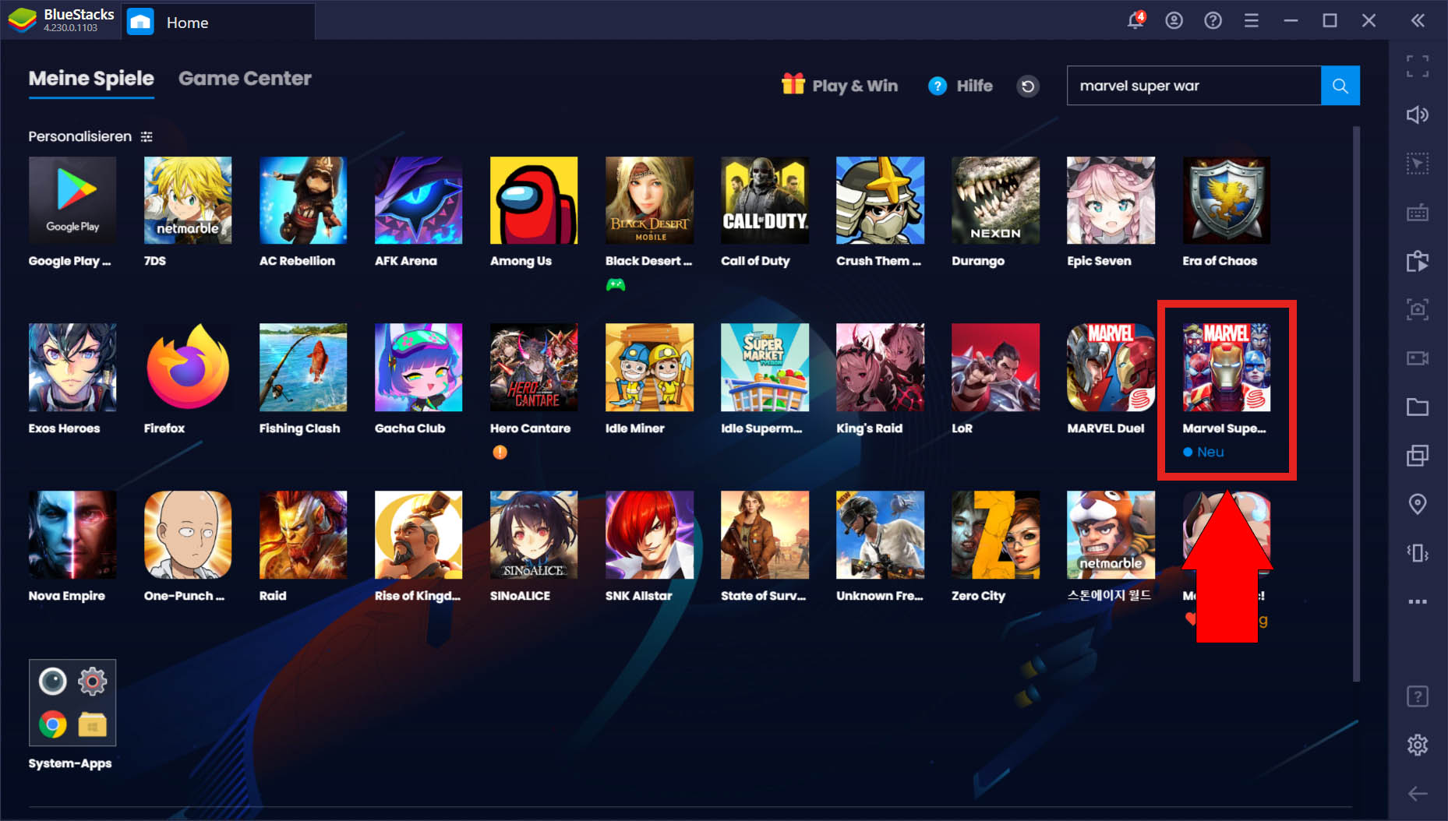Open the Among Us game
Viewport: 1448px width, 821px height.
point(534,200)
